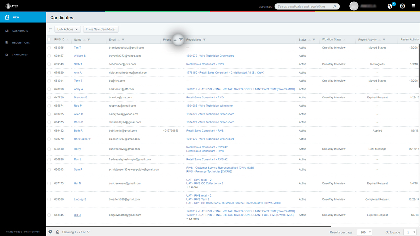This screenshot has height=236, width=420.
Task: Open the help question mark icon
Action: (x=402, y=6)
